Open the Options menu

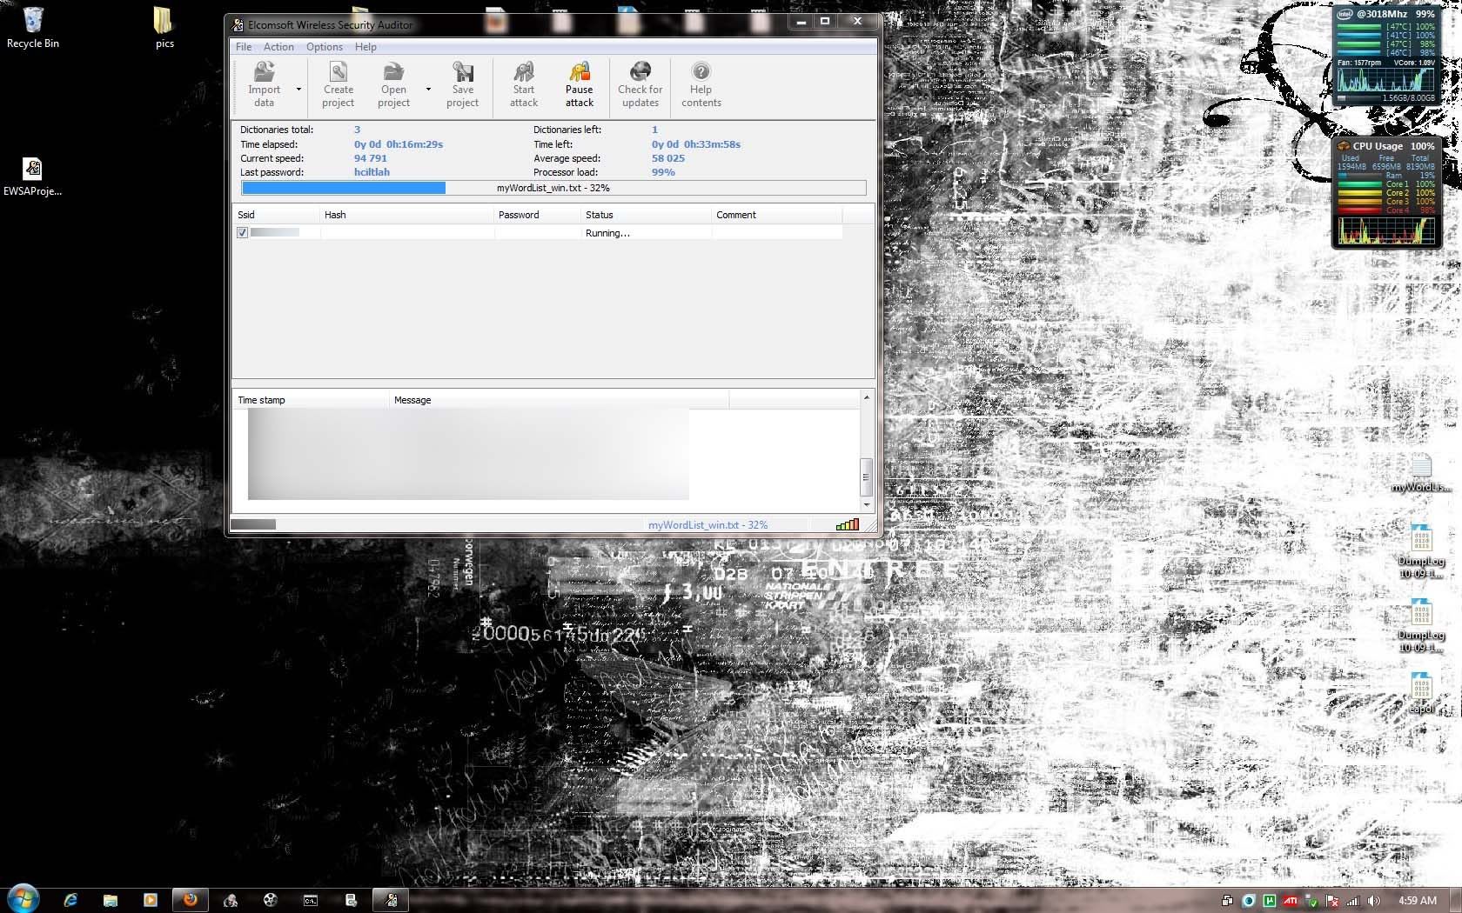[324, 47]
